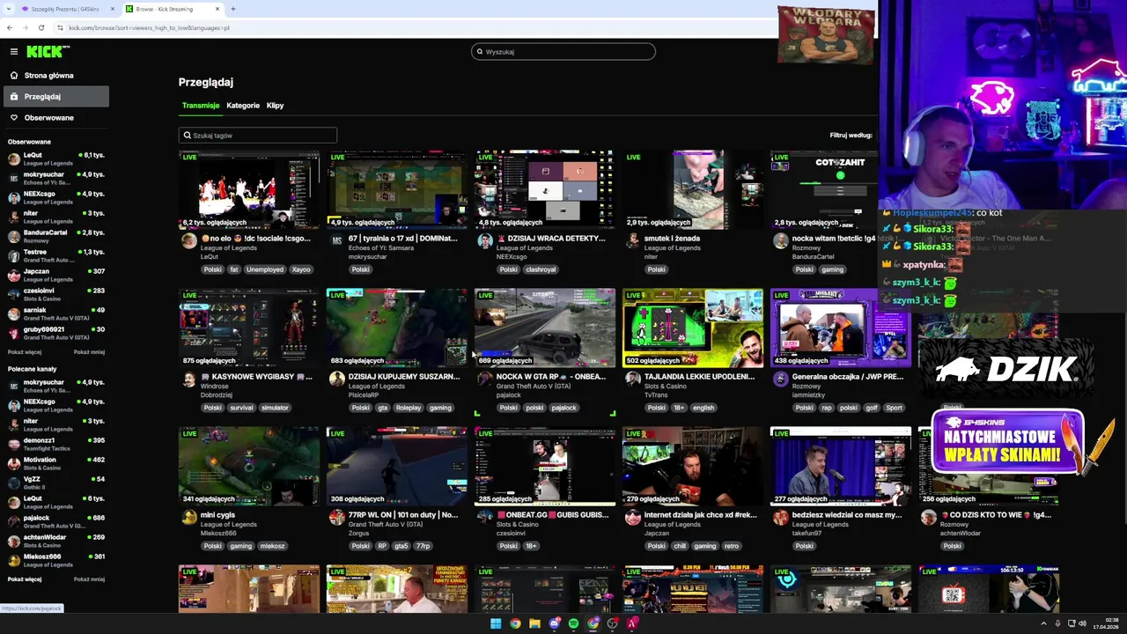Image resolution: width=1127 pixels, height=634 pixels.
Task: Open achtenWlodar channel in Polecane kanały
Action: (55, 541)
